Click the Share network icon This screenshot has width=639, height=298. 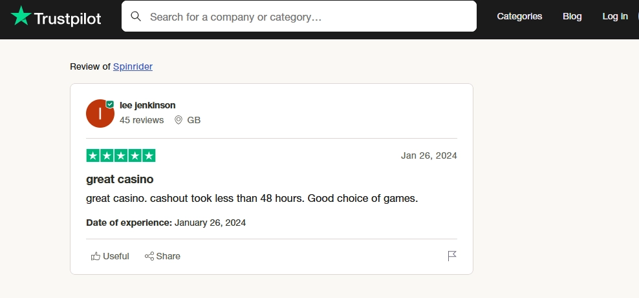149,256
